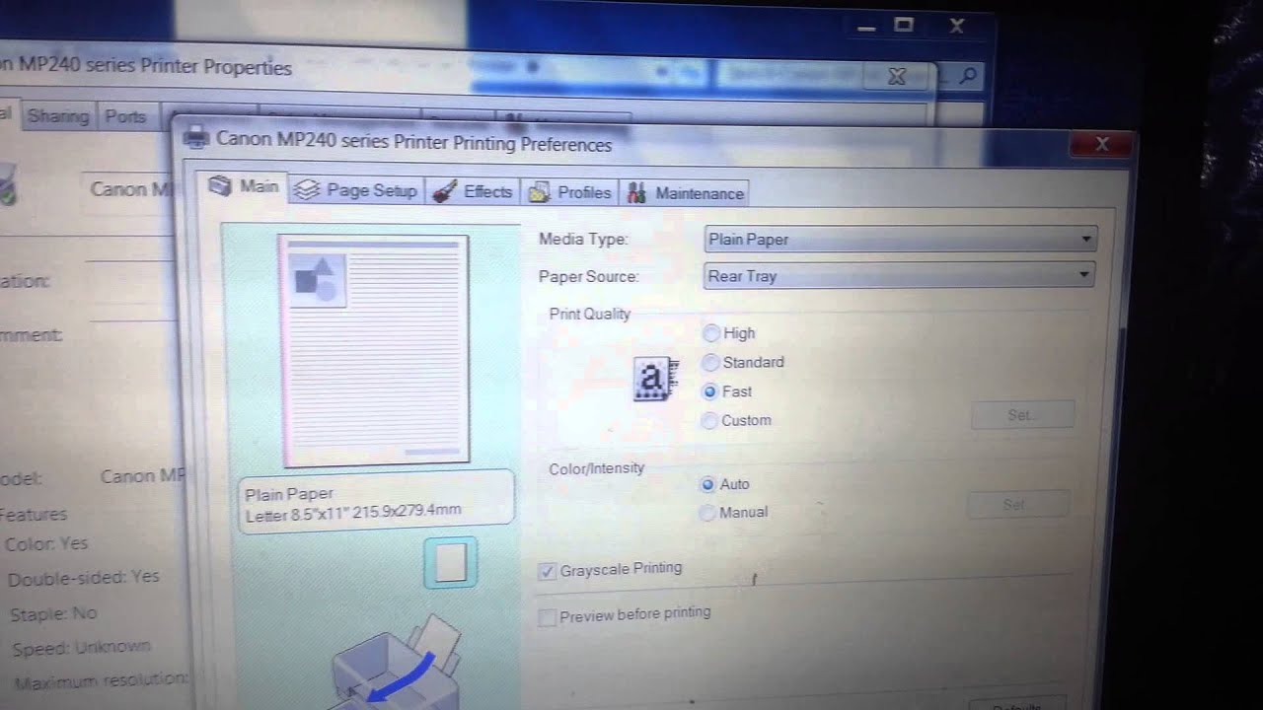Click the page layout preview thumbnail
Screen dimensions: 1263x710
(375, 349)
